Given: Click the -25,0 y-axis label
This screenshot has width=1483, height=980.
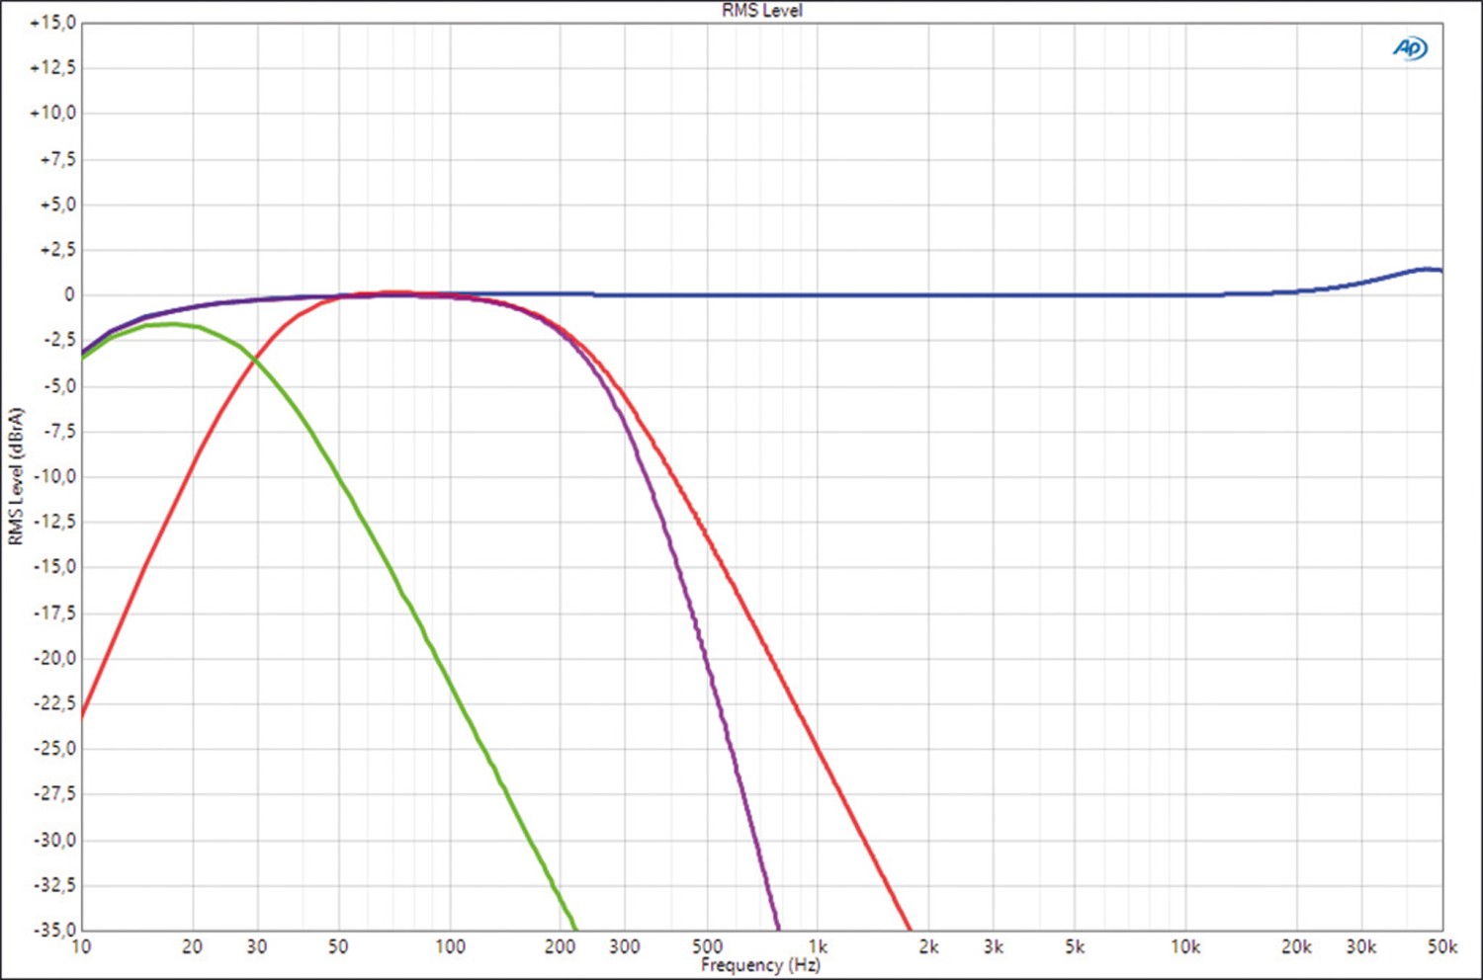Looking at the screenshot, I should pos(54,749).
